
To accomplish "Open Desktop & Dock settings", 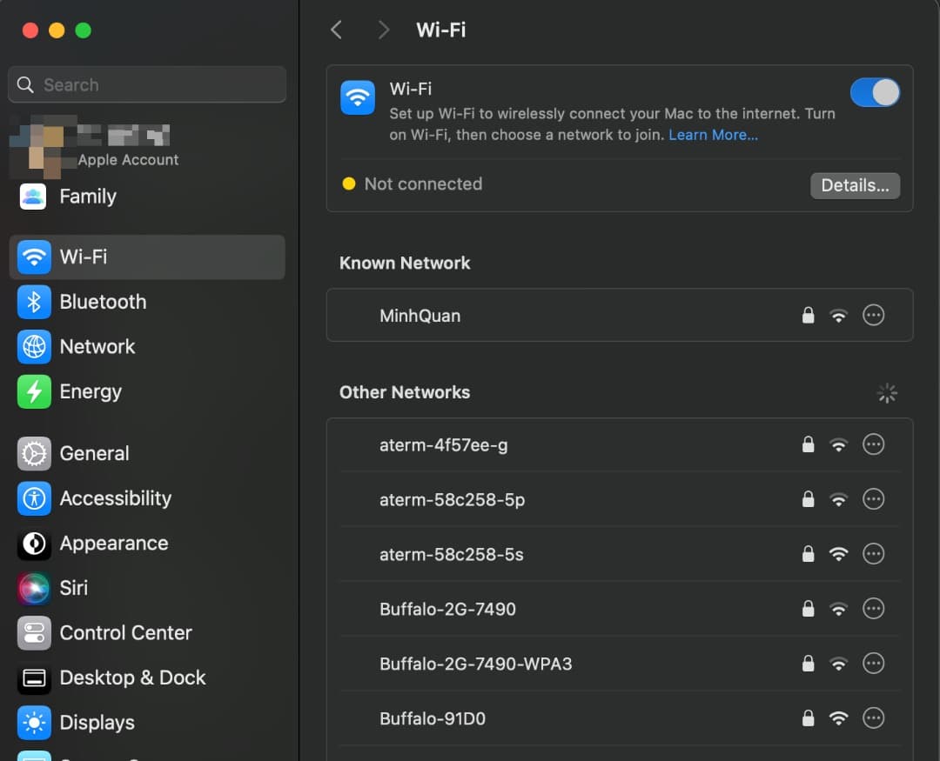I will 132,678.
